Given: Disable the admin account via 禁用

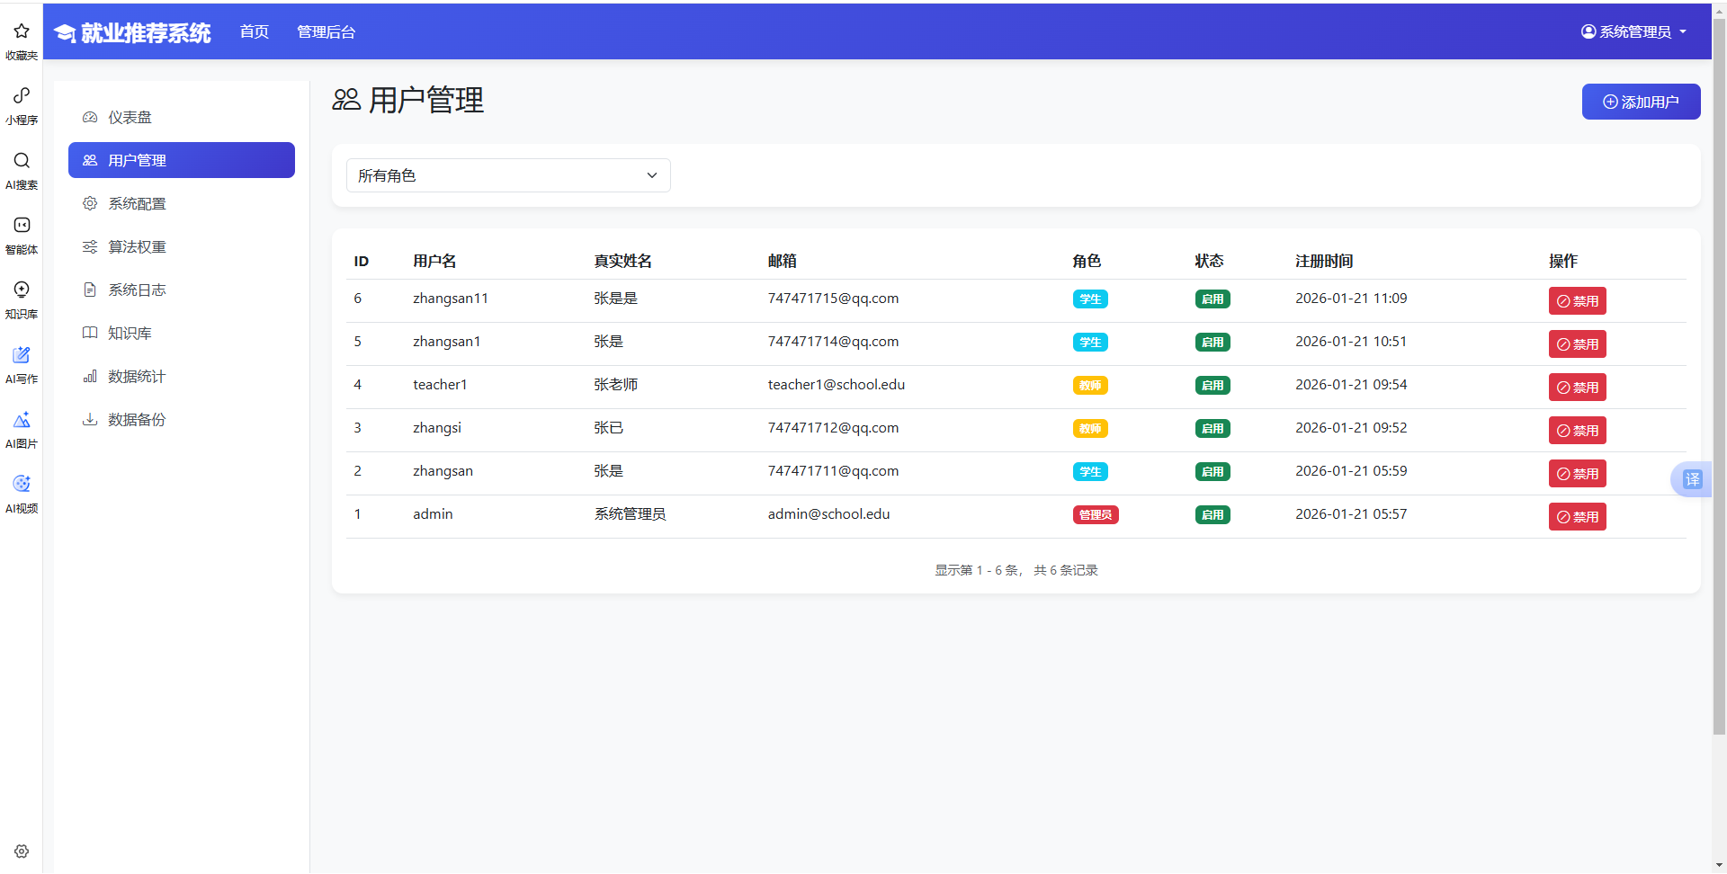Looking at the screenshot, I should [x=1577, y=516].
